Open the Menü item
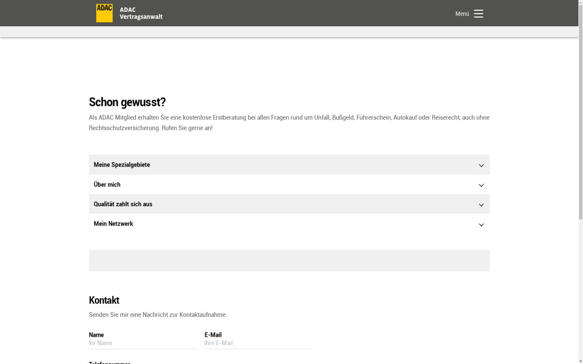This screenshot has height=364, width=583. (x=461, y=14)
